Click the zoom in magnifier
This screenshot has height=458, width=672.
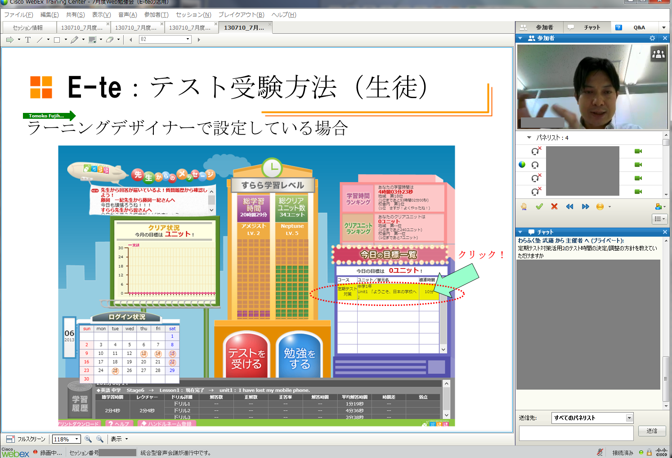pyautogui.click(x=88, y=439)
